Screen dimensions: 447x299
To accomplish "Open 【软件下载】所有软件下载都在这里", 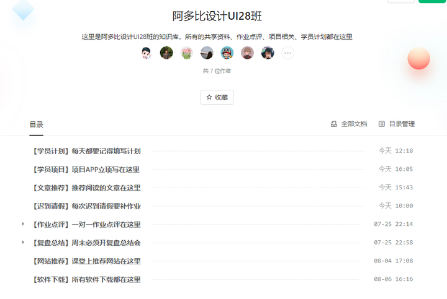I will [x=87, y=279].
